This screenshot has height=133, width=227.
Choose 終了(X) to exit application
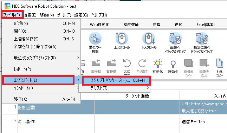41,99
